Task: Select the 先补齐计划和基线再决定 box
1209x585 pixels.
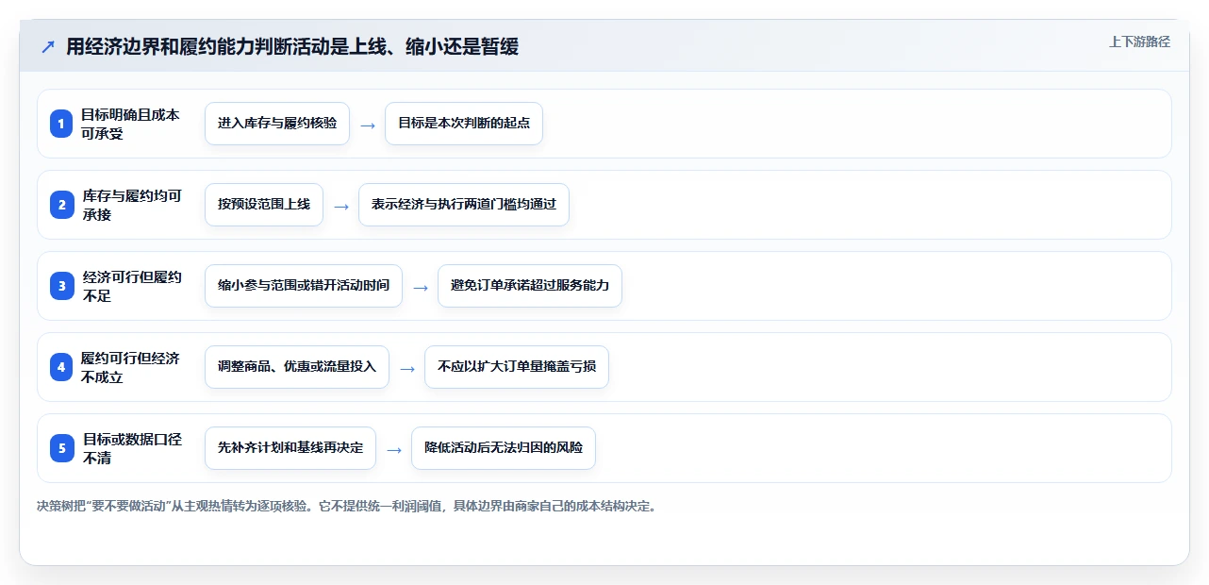Action: tap(290, 448)
